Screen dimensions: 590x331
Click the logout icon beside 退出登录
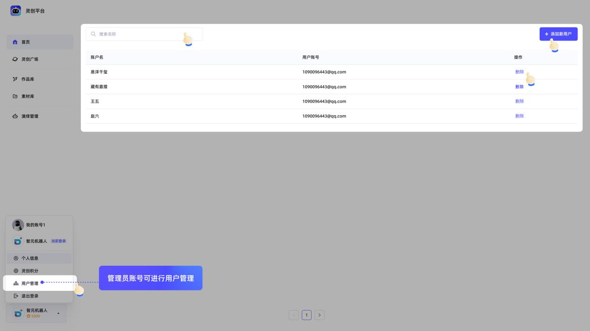click(x=17, y=296)
